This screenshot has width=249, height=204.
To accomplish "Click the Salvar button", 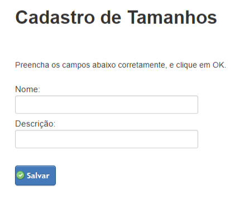I will pyautogui.click(x=35, y=176).
